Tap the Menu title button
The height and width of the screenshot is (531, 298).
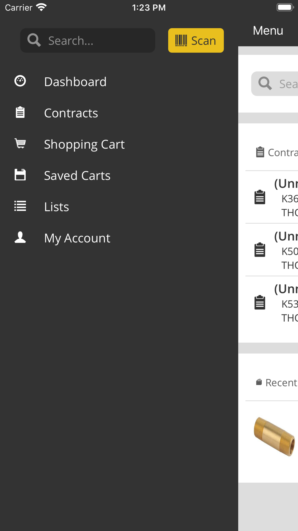point(268,30)
